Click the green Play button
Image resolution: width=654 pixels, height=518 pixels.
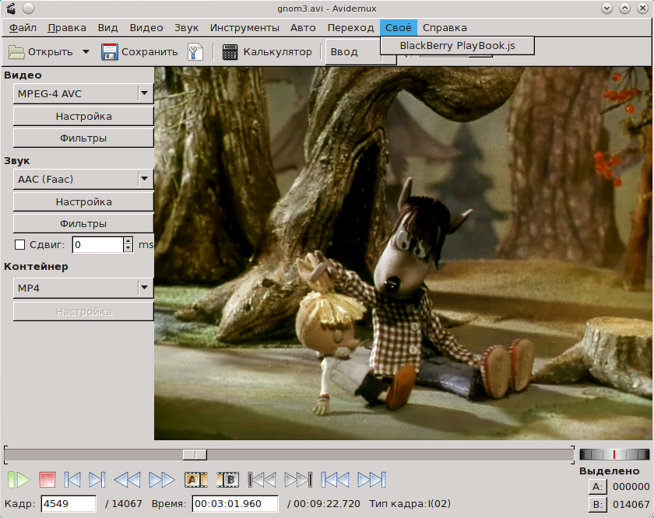19,480
